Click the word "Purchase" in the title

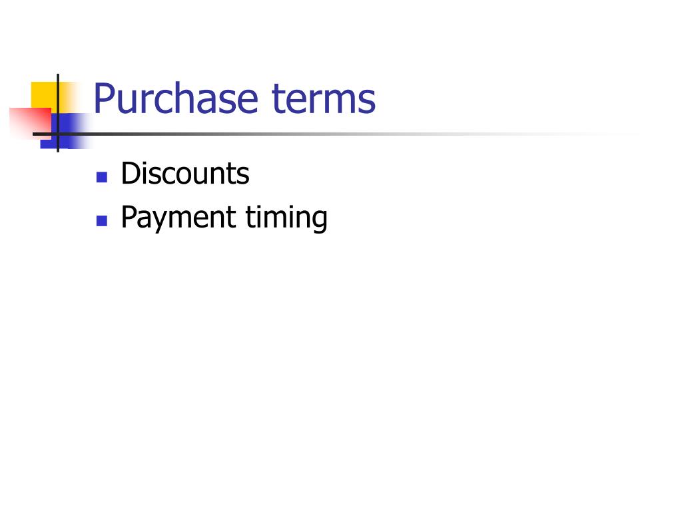(x=176, y=99)
